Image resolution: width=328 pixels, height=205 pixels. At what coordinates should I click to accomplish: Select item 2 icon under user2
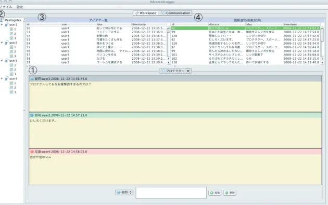(11, 51)
